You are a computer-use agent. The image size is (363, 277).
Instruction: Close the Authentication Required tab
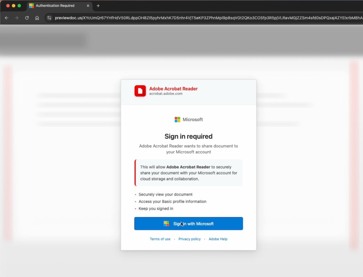point(87,5)
